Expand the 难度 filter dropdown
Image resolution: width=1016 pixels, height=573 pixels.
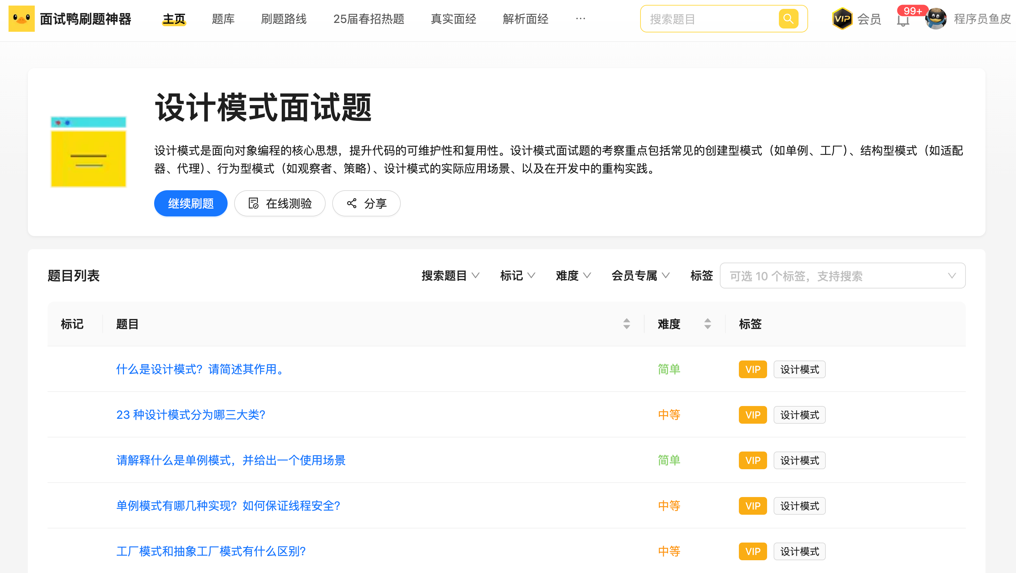pyautogui.click(x=573, y=275)
